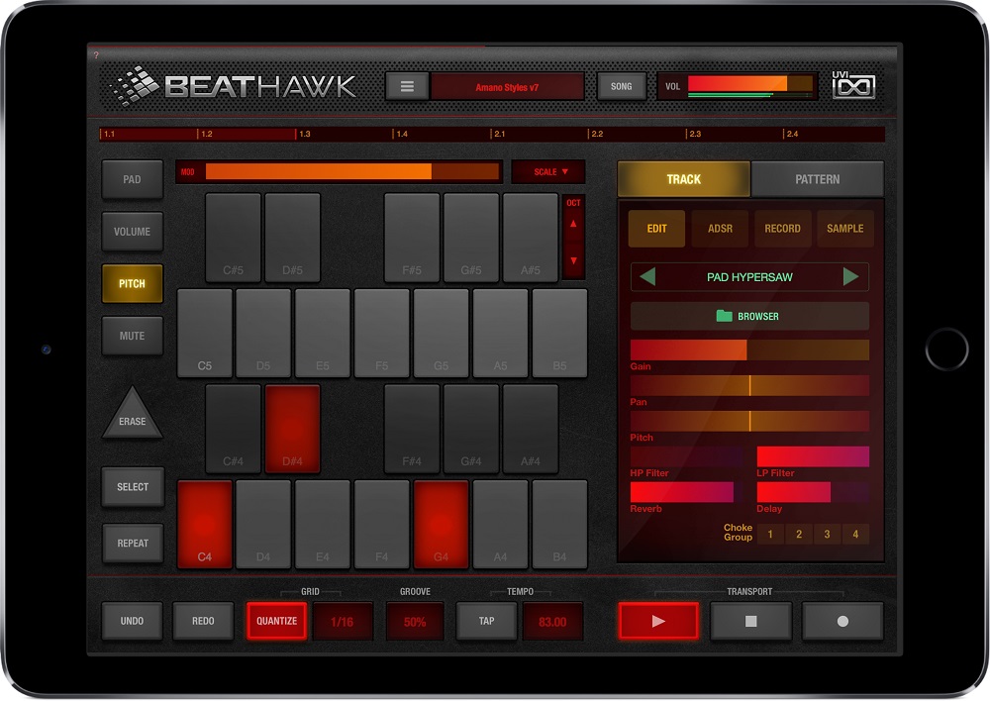
Task: Open the Browser folder button
Action: click(749, 316)
